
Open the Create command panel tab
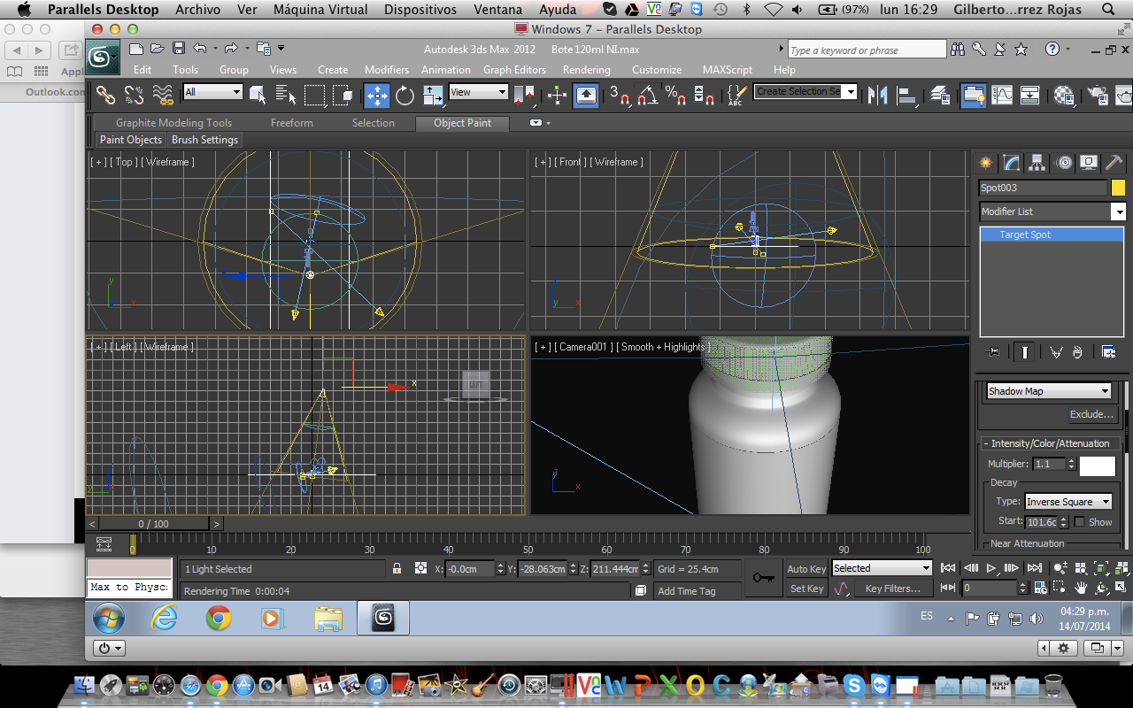pos(985,163)
